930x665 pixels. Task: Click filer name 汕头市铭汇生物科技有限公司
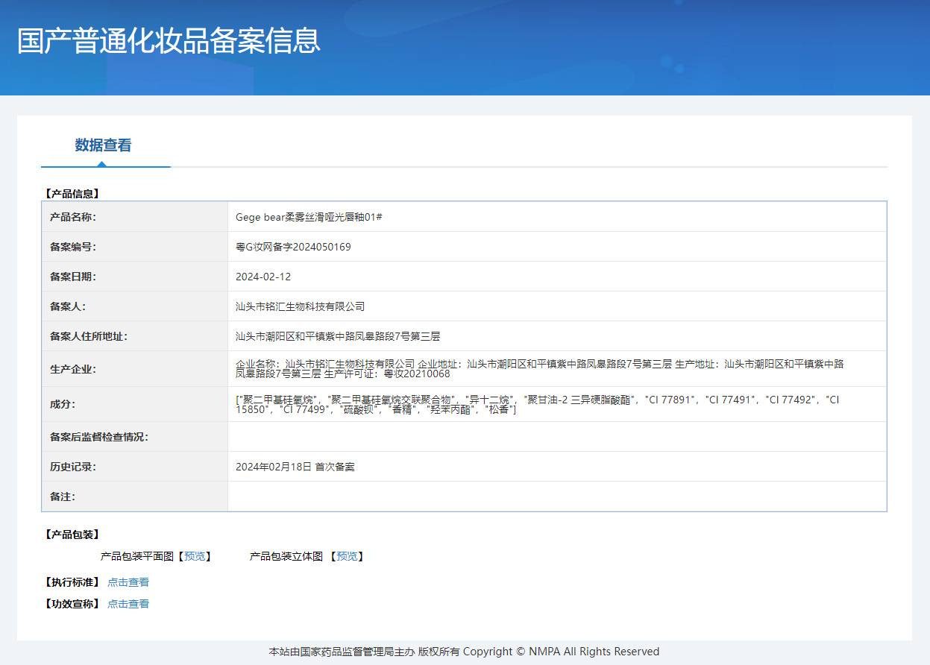300,306
